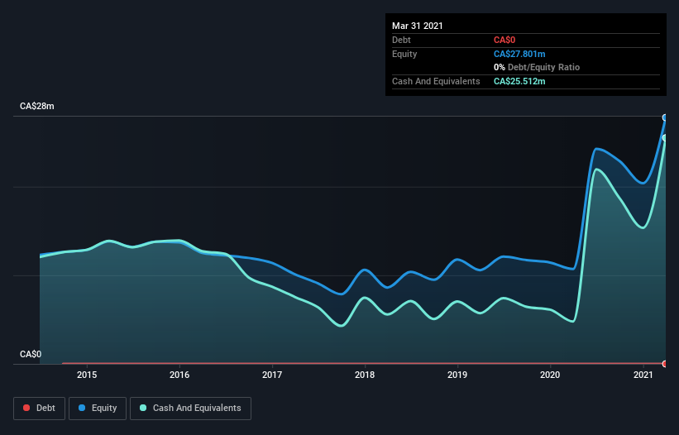Screen dimensions: 679x435
Task: Click the Mar 31 2021 tooltip date
Action: point(418,26)
